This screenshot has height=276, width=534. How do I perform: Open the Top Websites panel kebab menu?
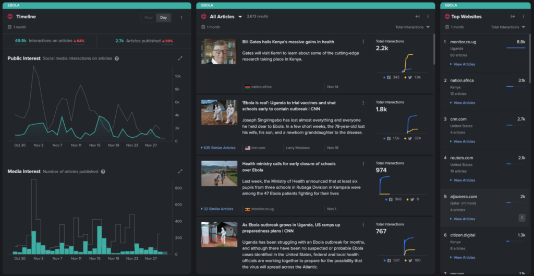point(524,16)
